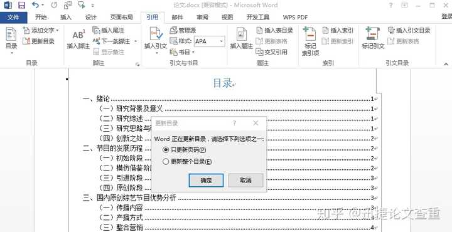Open 管理源 (Manage Sources)
Viewport: 452px width, 232px height.
pos(183,31)
